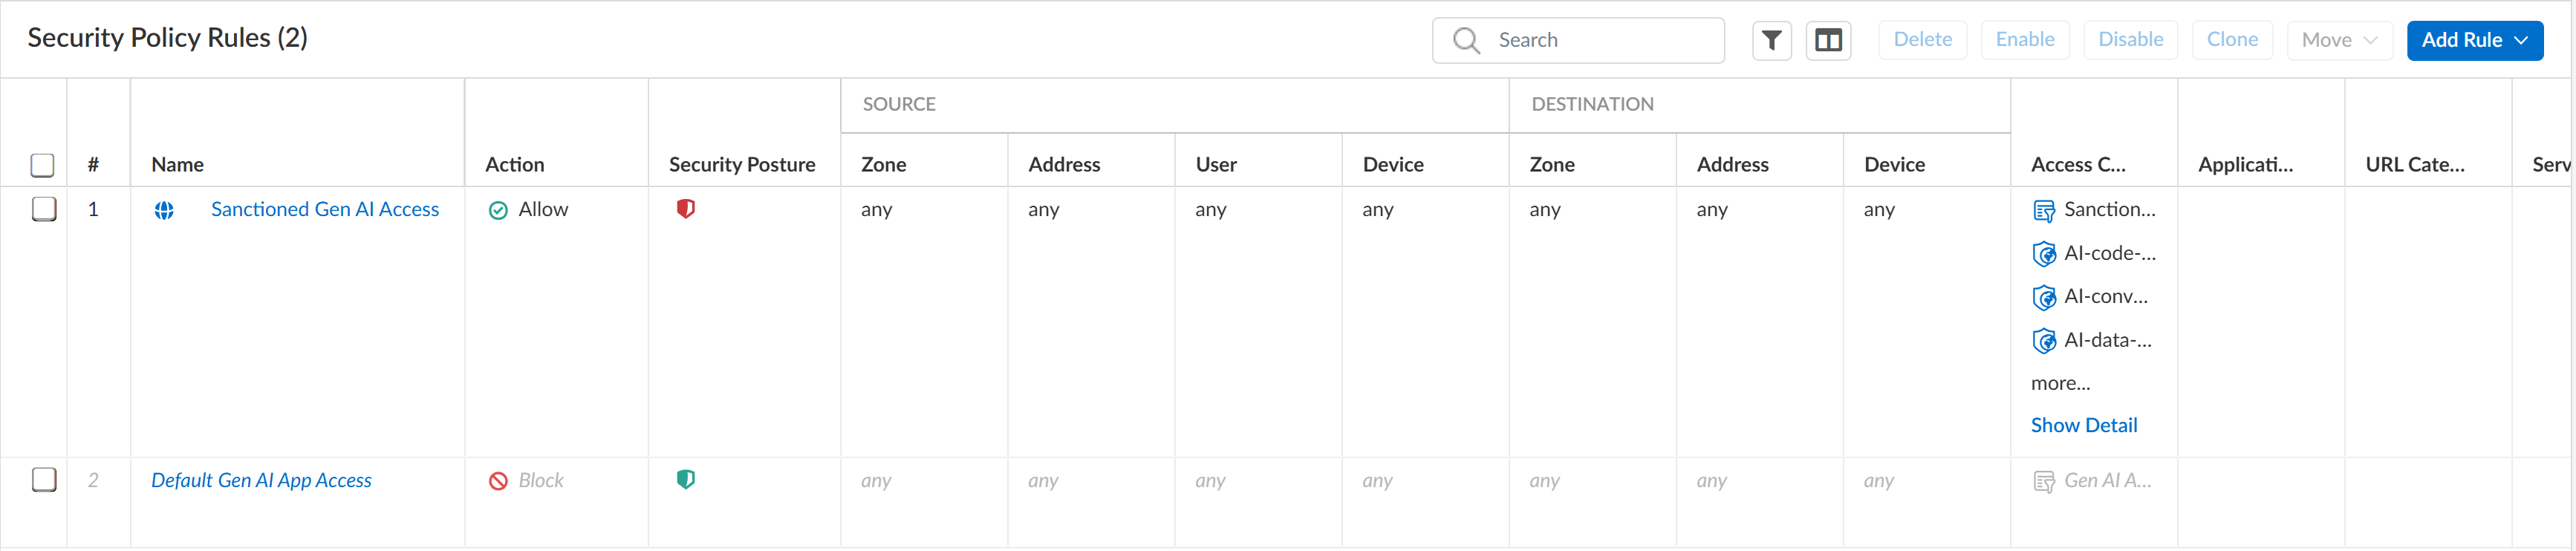Click the filter funnel icon
2576x551 pixels.
pyautogui.click(x=1771, y=40)
